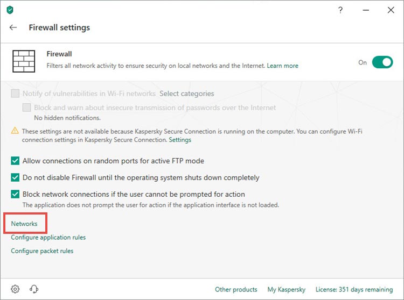
Task: Open Kaspersky Secure Connection Settings link
Action: [180, 140]
